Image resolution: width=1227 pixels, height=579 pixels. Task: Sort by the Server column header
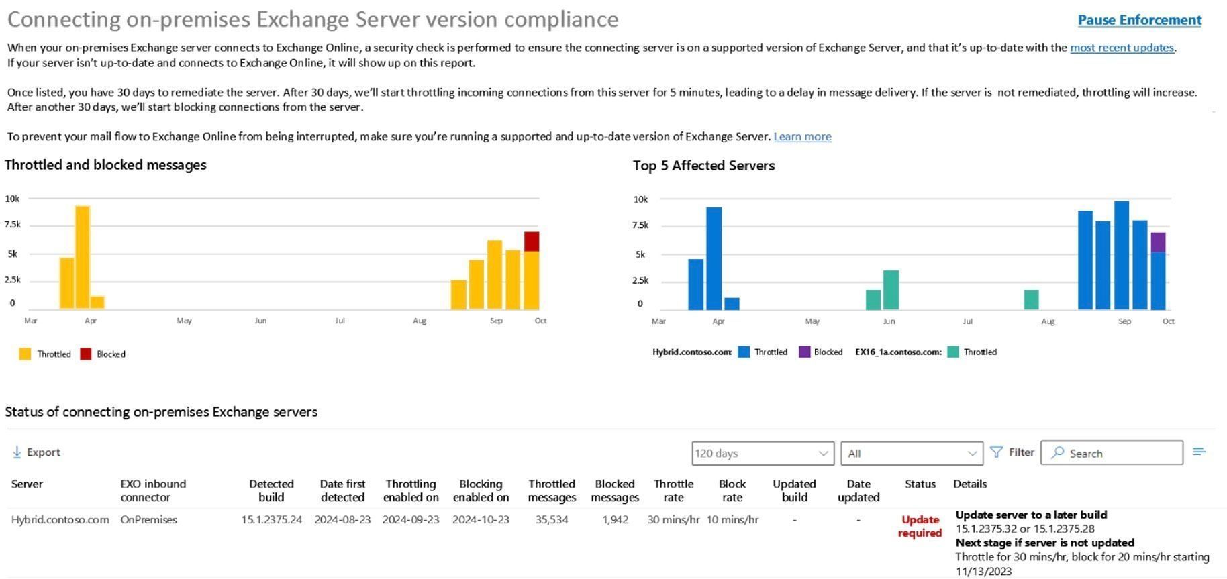point(27,484)
